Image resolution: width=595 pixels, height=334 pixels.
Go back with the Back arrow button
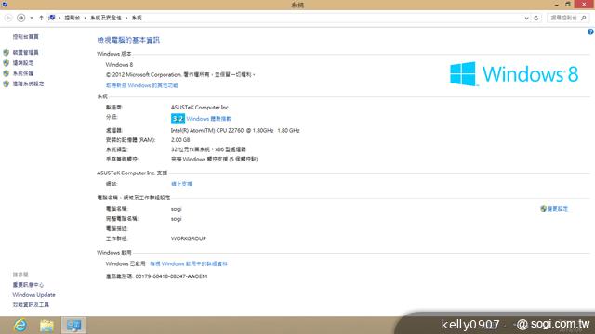click(x=8, y=18)
